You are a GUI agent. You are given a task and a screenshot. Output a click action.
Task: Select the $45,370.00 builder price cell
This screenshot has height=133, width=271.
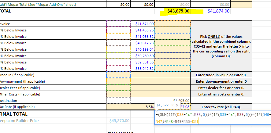[118, 121]
